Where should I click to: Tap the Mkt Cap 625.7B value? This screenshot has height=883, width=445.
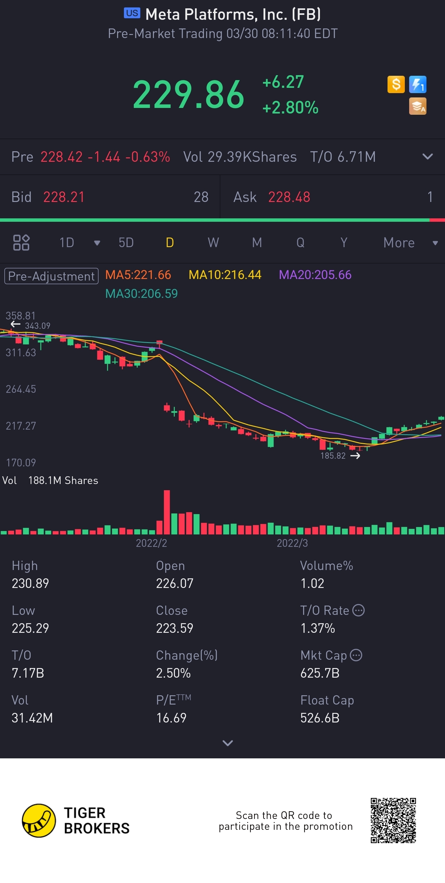[x=320, y=673]
